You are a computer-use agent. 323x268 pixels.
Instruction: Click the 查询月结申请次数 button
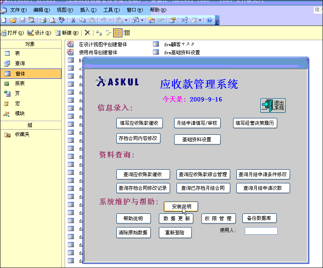coord(263,188)
